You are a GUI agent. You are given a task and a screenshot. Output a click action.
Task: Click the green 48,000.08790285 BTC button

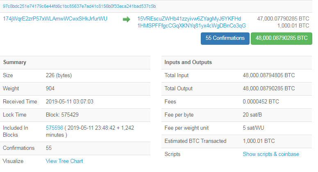(281, 38)
